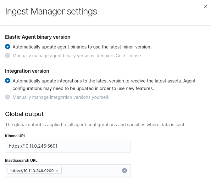Click the 'Manually manage integration versions yourself' label
The width and height of the screenshot is (211, 181).
point(61,97)
